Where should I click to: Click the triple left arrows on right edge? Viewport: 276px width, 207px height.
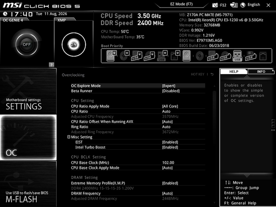(x=273, y=130)
